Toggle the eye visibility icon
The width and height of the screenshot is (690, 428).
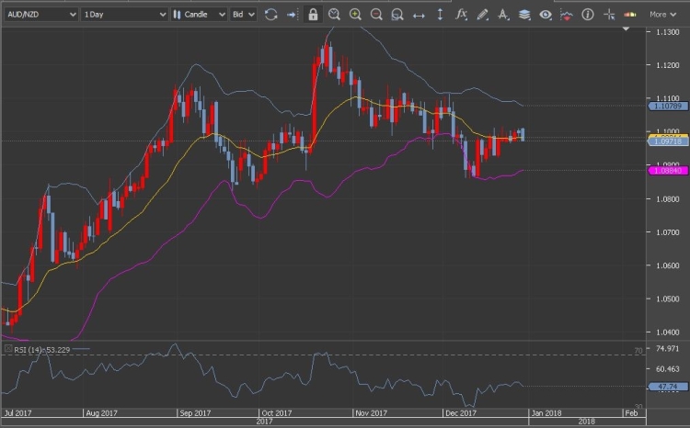click(x=546, y=15)
